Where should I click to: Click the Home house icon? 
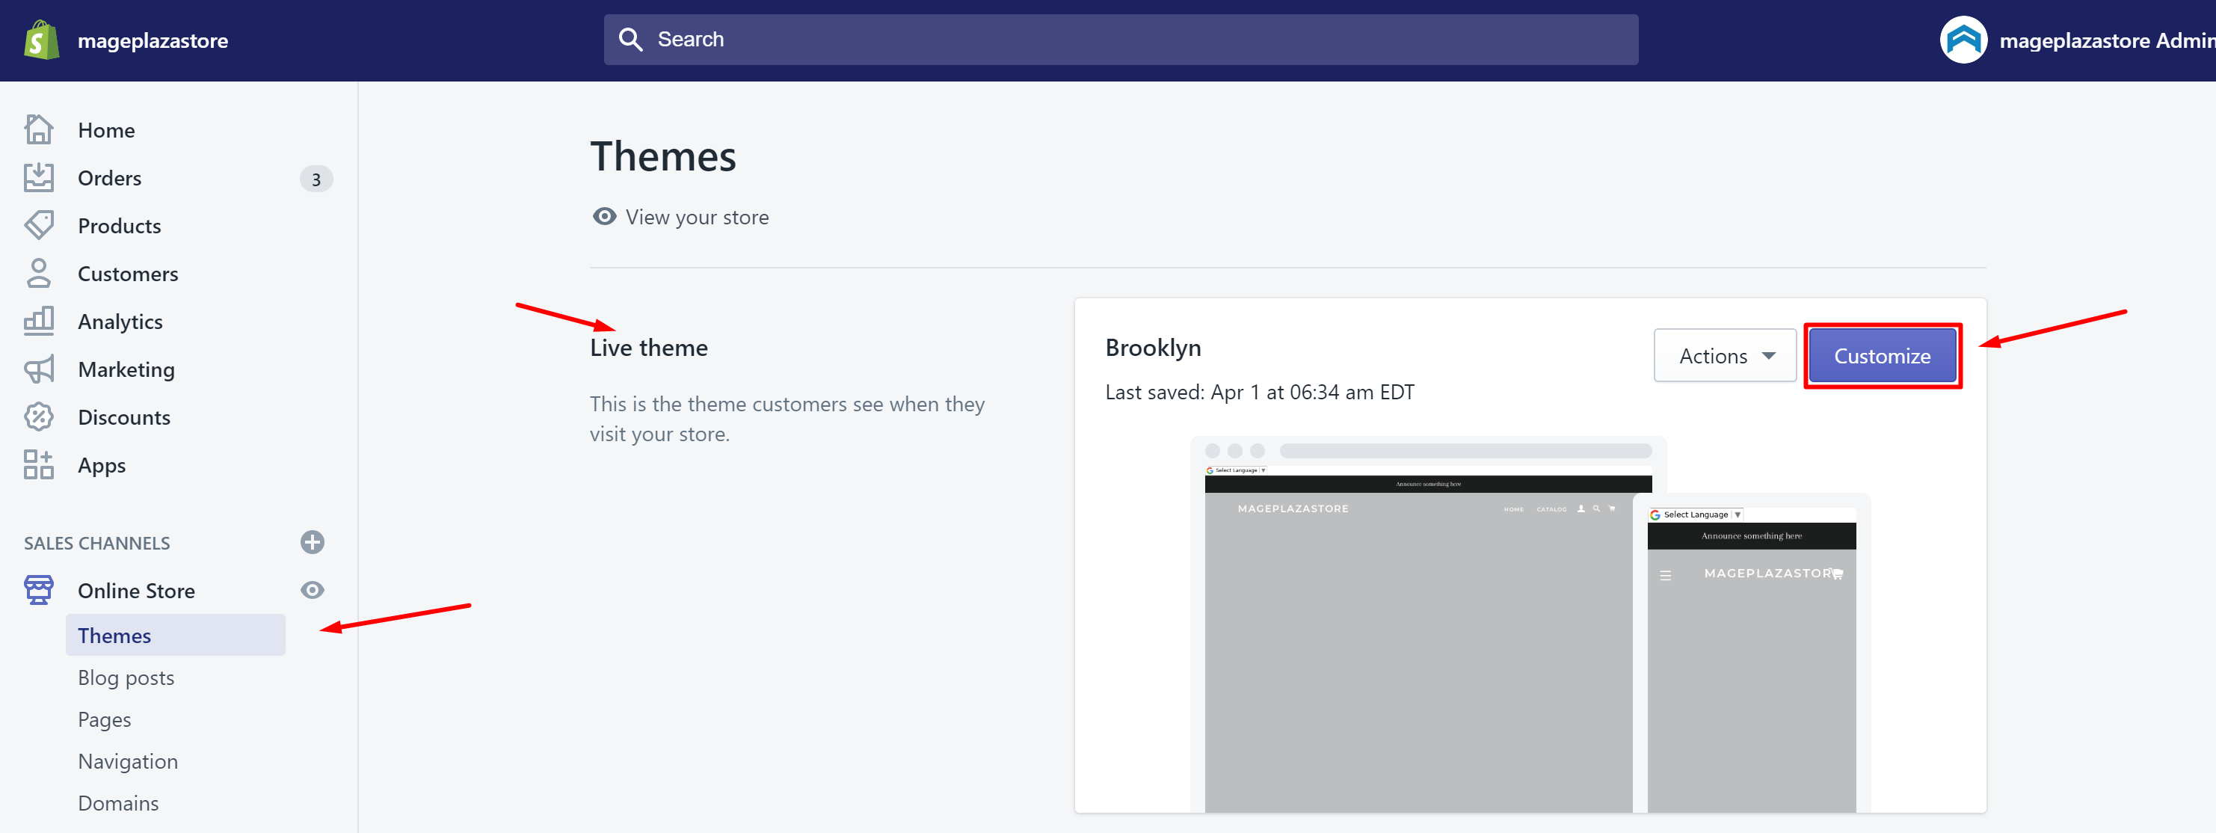pos(39,130)
